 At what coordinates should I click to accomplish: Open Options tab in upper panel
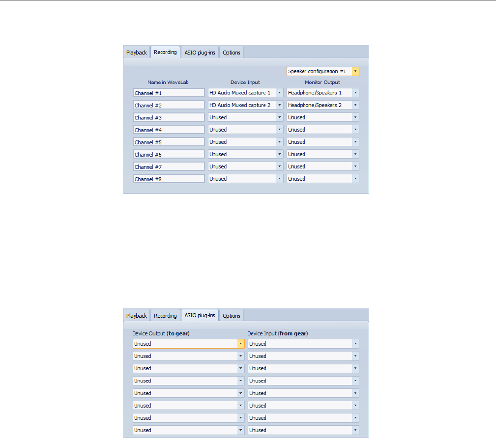click(231, 53)
